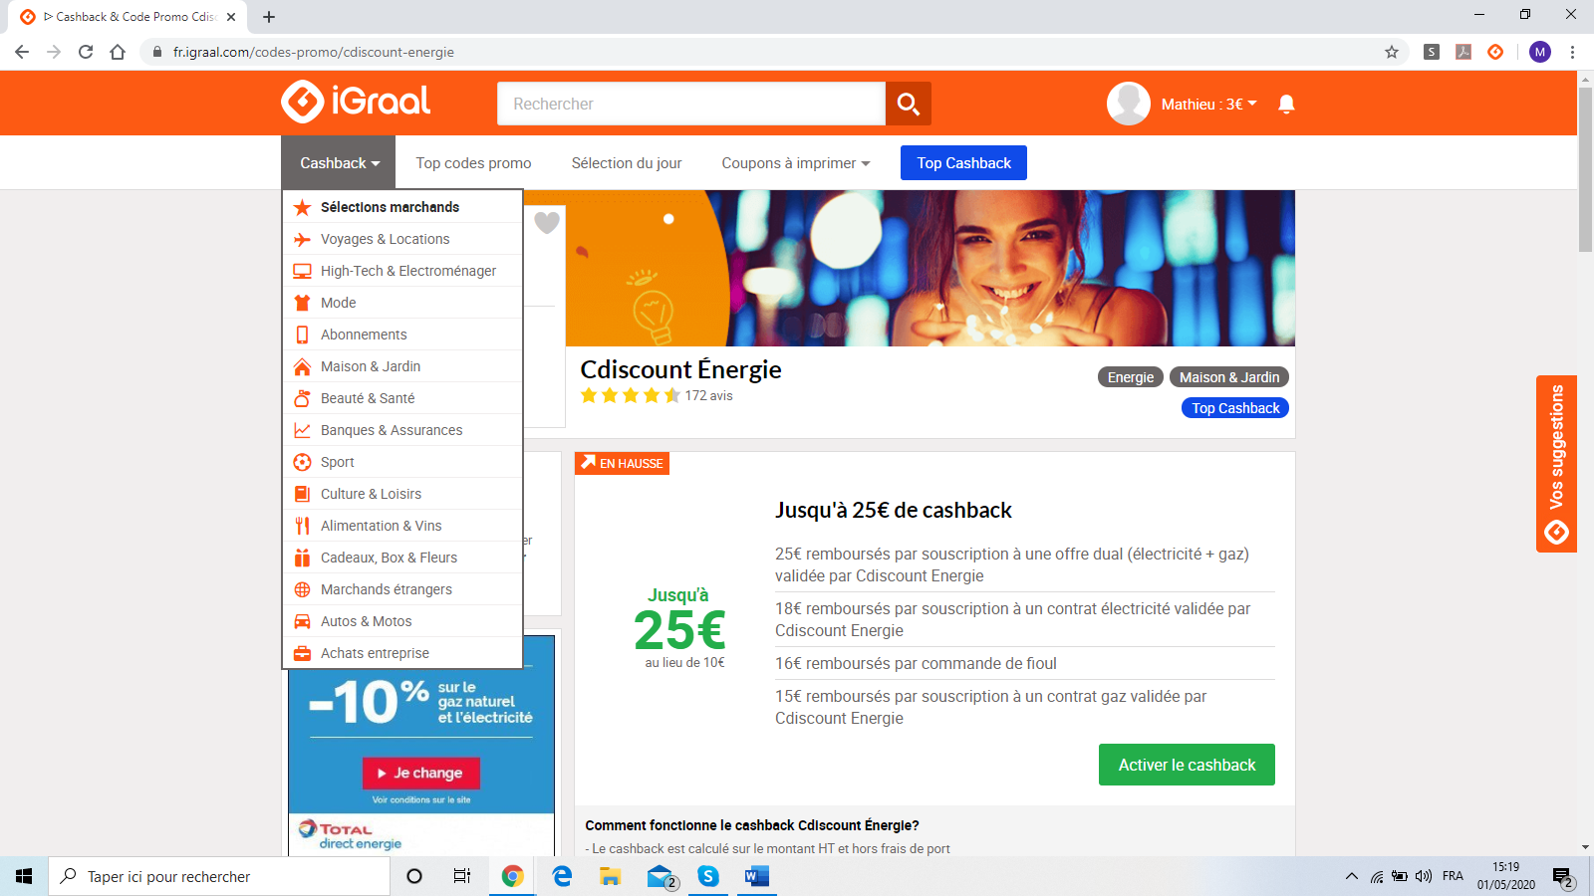
Task: Expand the Cashback dropdown menu
Action: pyautogui.click(x=340, y=162)
